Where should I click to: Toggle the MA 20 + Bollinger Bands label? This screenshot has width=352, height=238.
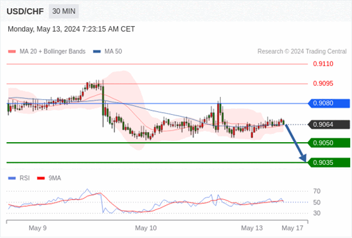[53, 51]
